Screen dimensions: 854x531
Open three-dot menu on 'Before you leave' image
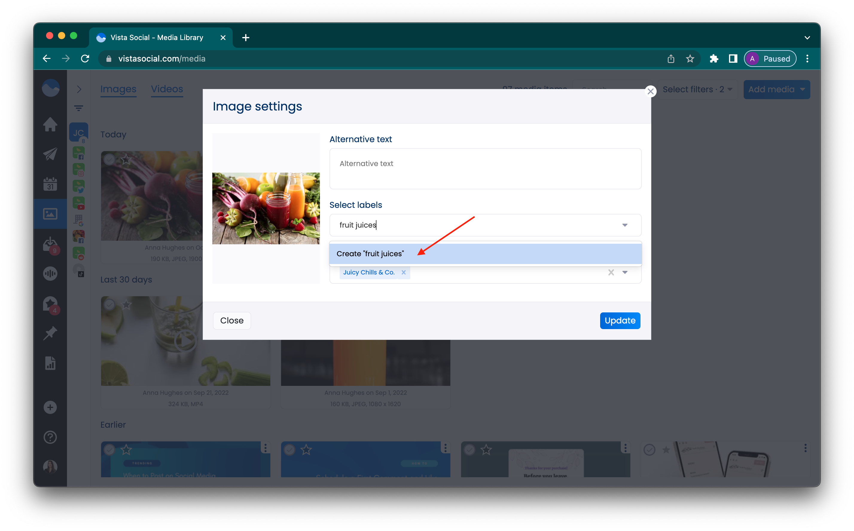626,448
